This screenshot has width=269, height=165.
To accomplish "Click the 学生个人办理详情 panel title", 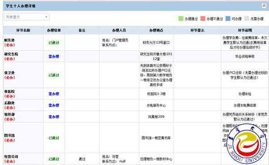I will click(x=21, y=6).
